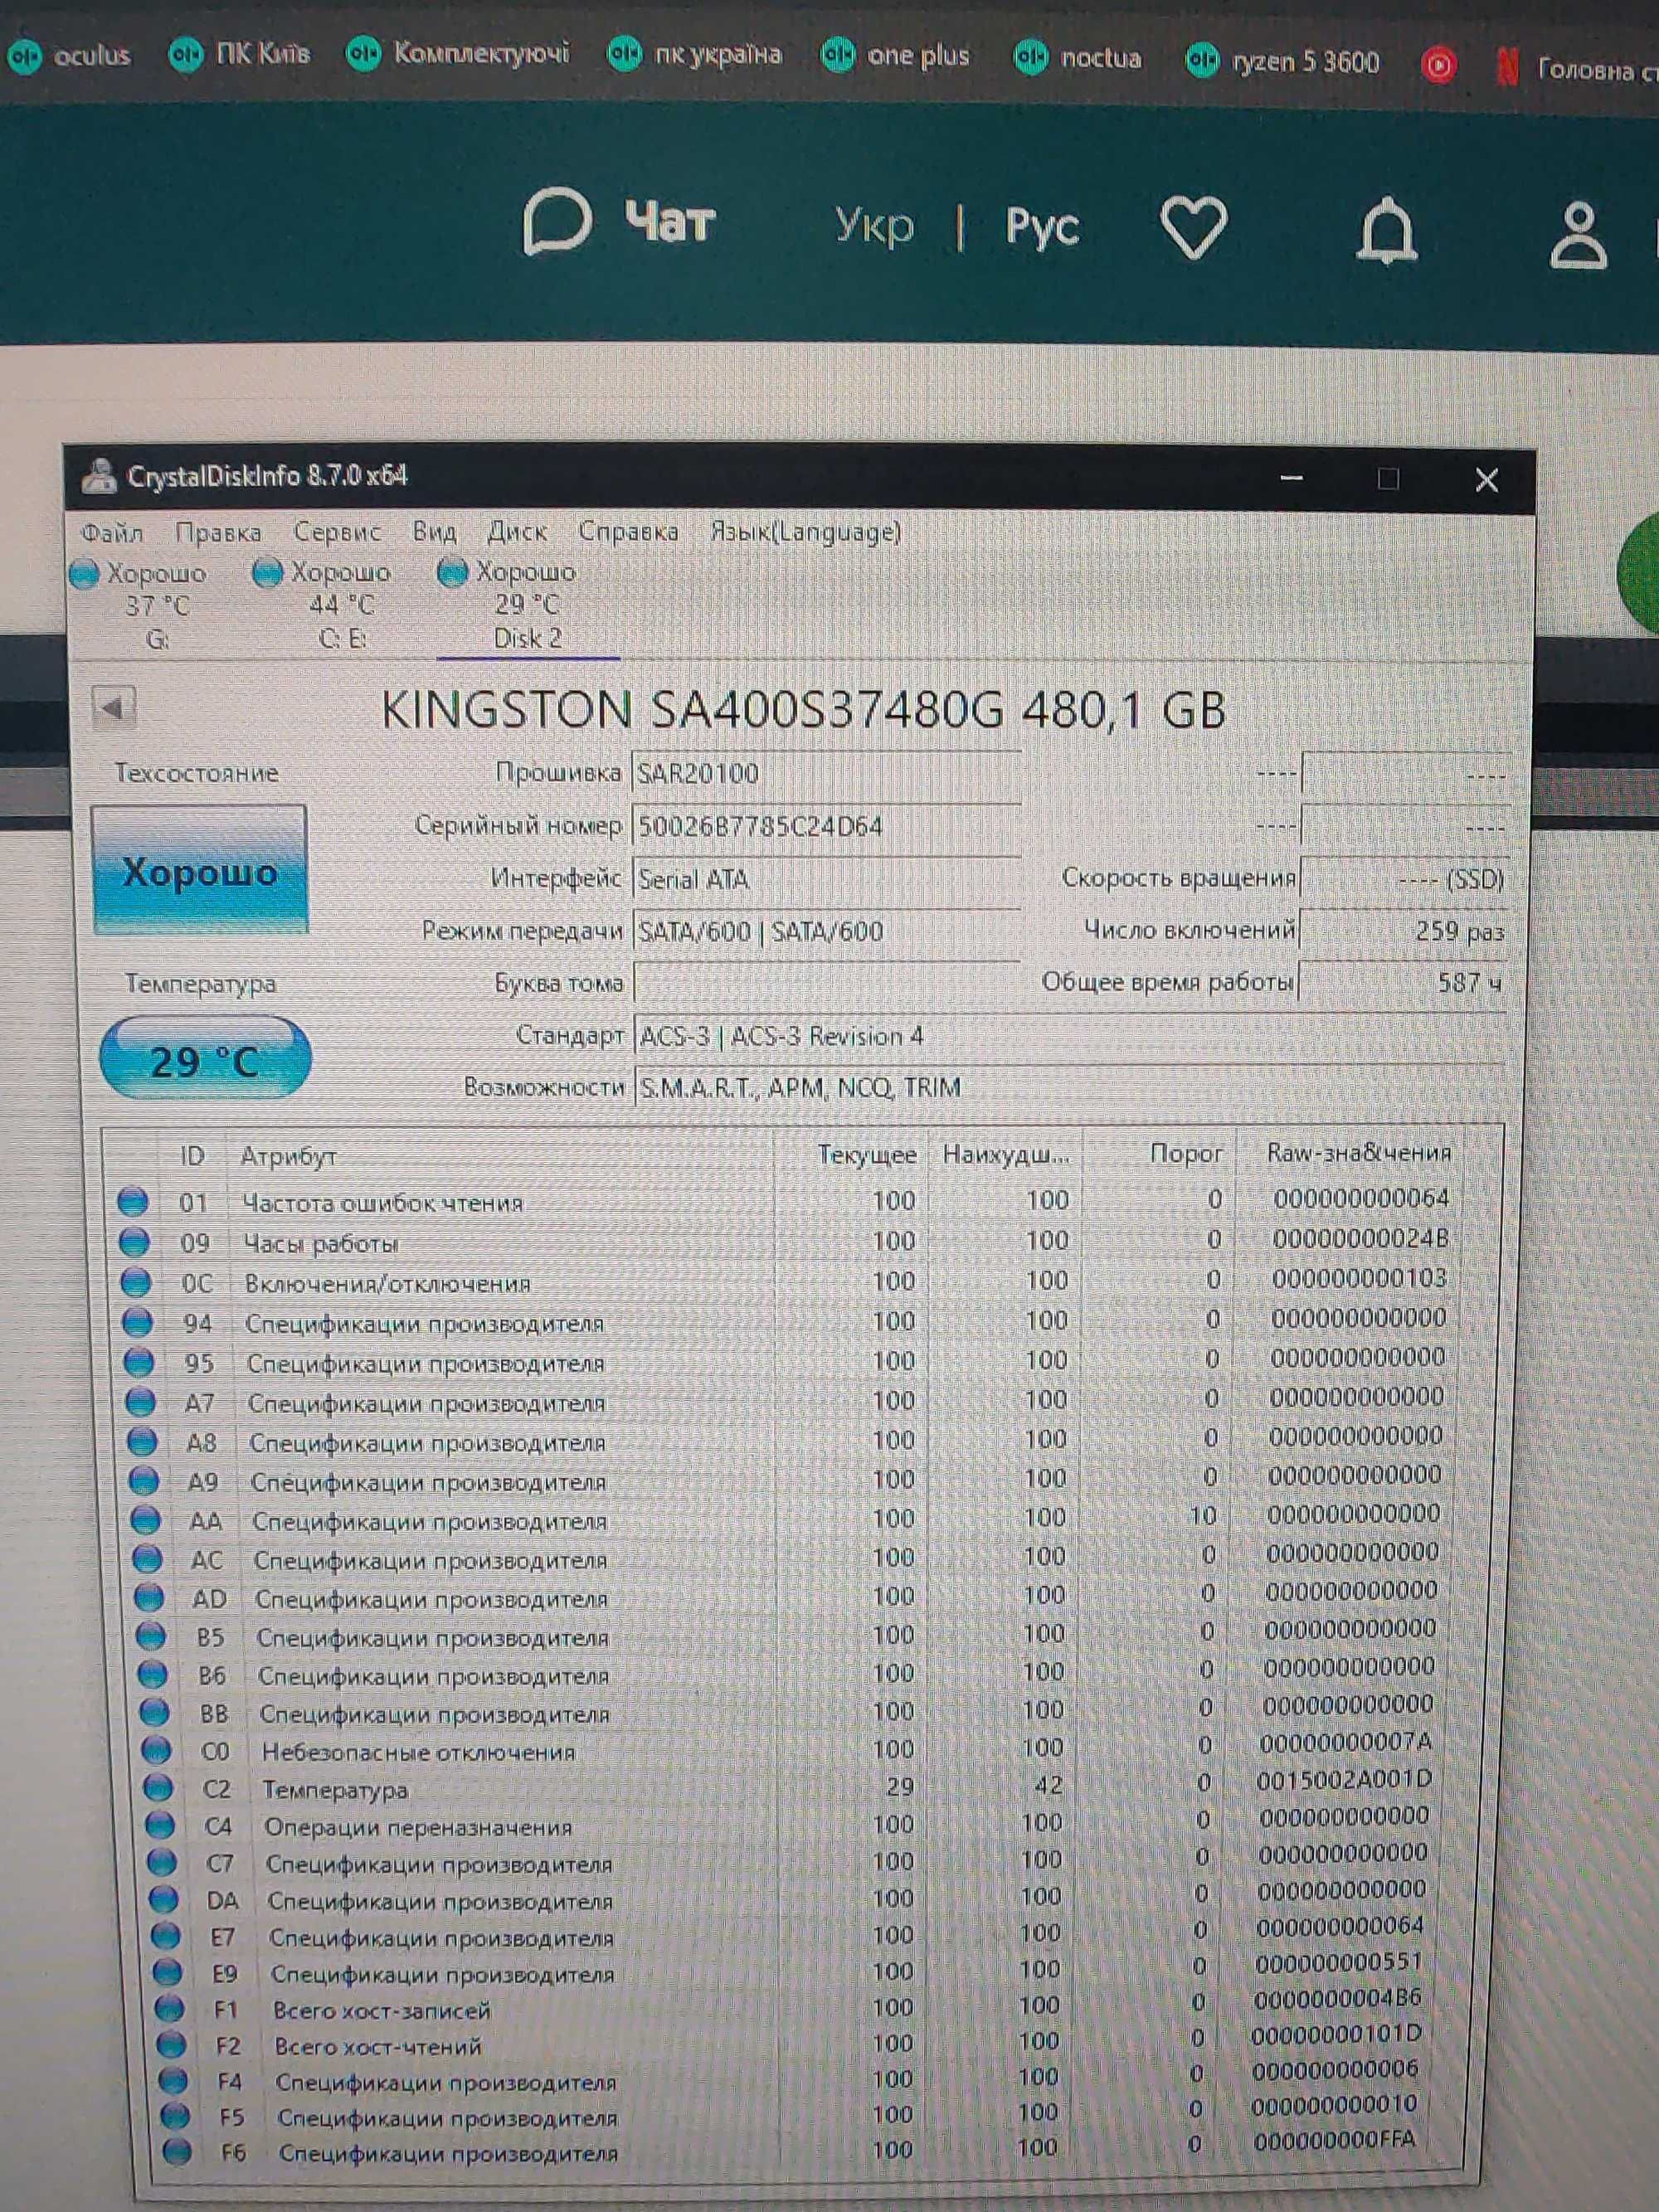Click the status dot for attribute E7
The width and height of the screenshot is (1659, 2212).
165,1936
